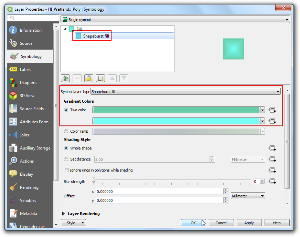Image resolution: width=300 pixels, height=237 pixels.
Task: Click the first green gradient color swatch
Action: pos(176,110)
